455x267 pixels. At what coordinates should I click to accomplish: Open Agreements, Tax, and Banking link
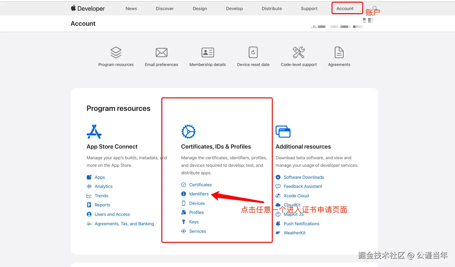coord(124,224)
